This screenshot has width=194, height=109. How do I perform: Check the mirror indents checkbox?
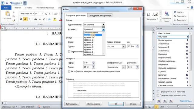tap(69, 51)
